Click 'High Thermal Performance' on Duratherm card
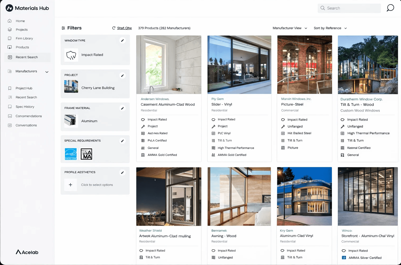 (368, 133)
